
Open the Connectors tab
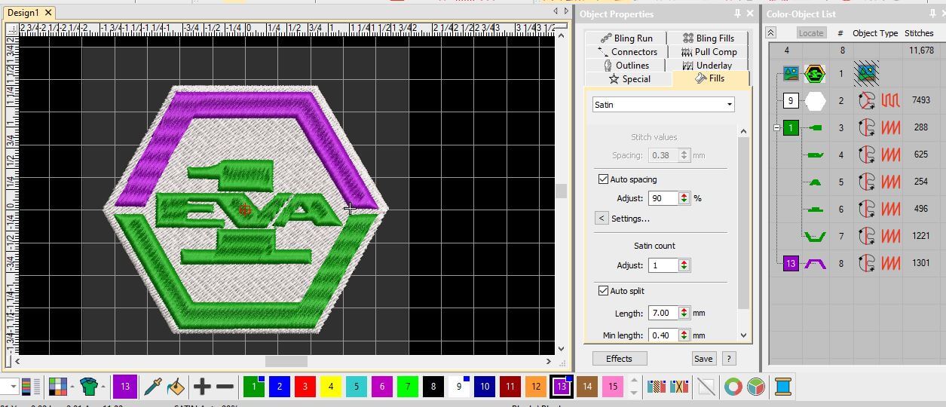pos(626,52)
